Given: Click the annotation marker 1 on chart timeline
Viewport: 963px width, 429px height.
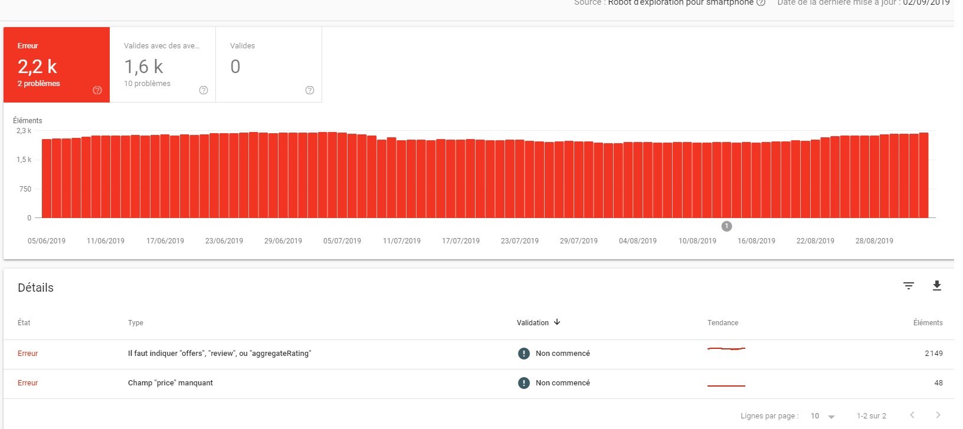Looking at the screenshot, I should [x=726, y=226].
